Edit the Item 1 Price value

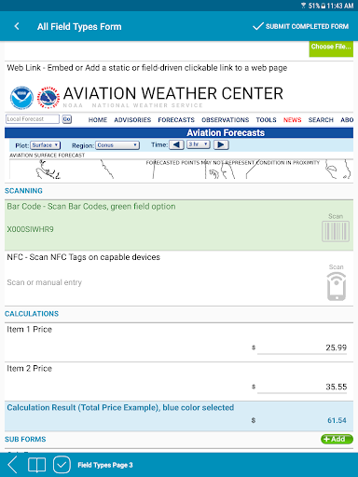click(302, 348)
